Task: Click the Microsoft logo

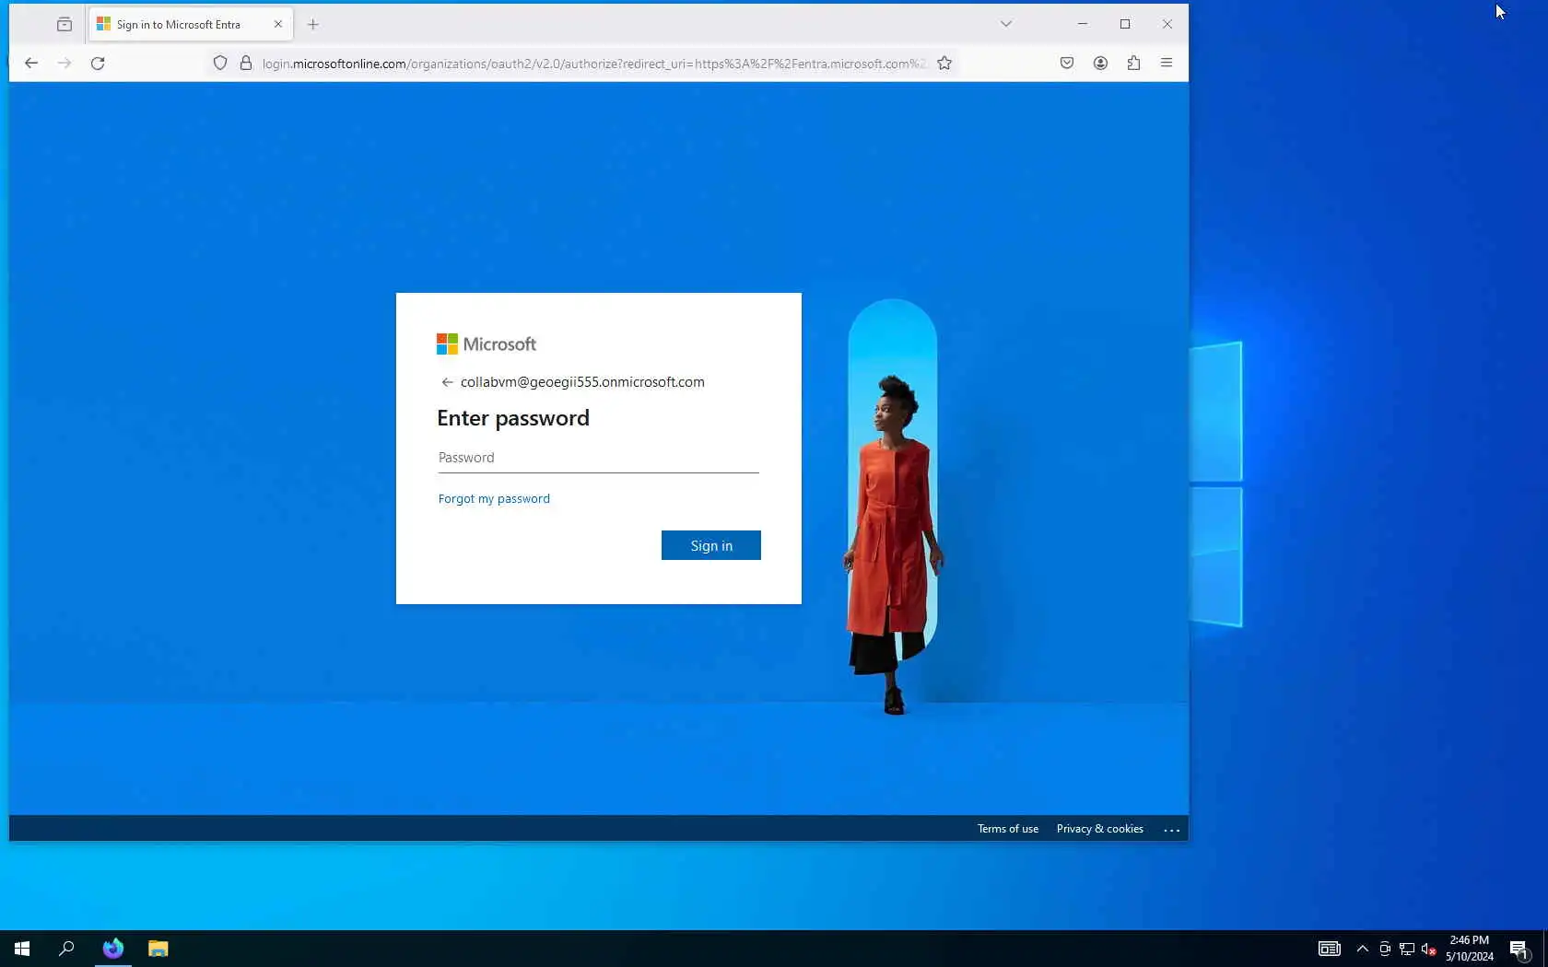Action: click(487, 344)
